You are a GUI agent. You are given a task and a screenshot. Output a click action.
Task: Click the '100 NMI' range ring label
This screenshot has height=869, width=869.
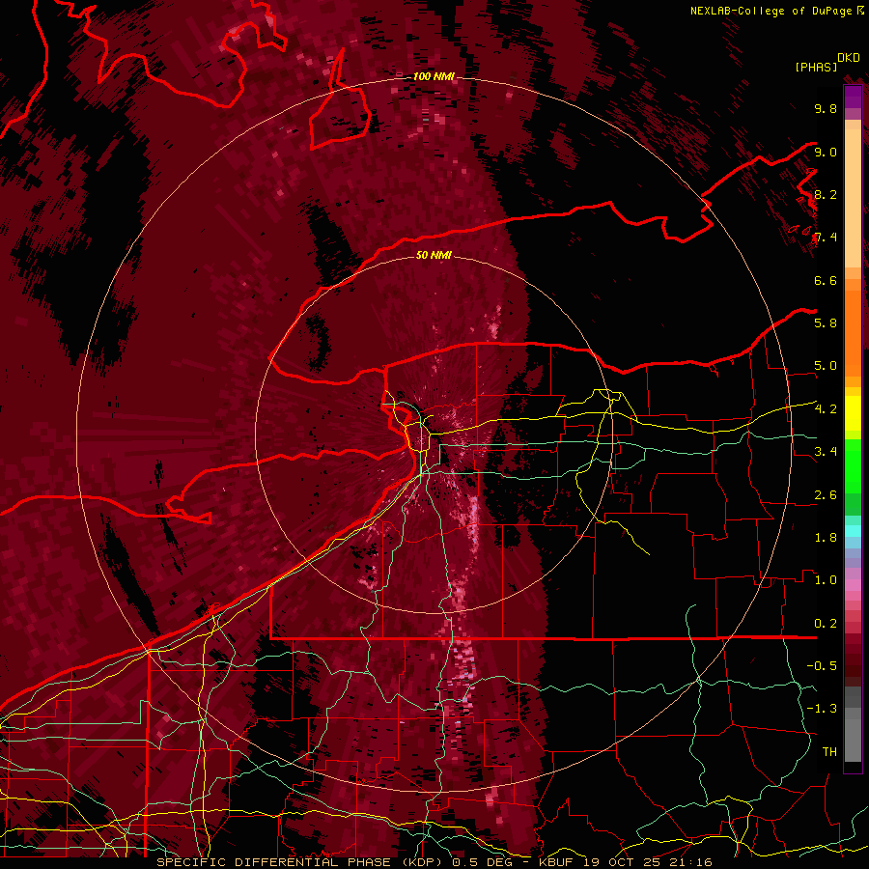(x=434, y=76)
